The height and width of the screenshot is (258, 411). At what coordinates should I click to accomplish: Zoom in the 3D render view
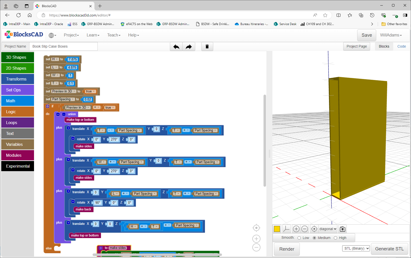296,229
